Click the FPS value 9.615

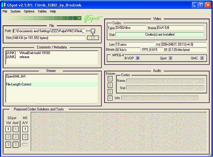point(156,50)
